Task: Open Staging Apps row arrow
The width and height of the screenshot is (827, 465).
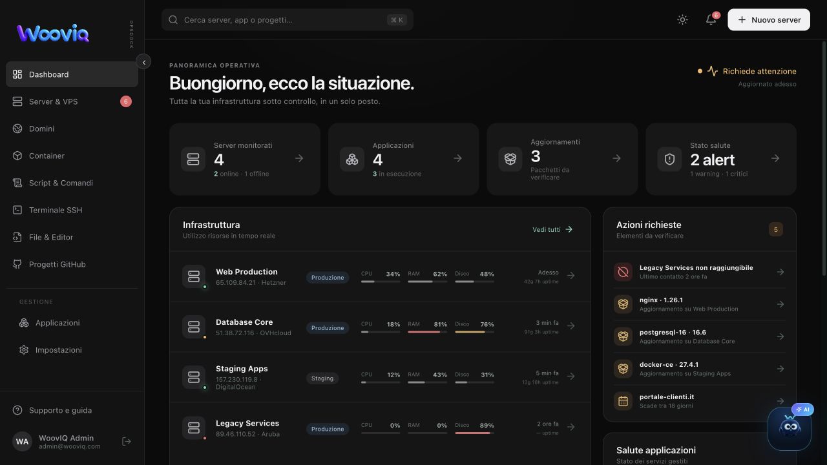Action: 571,377
